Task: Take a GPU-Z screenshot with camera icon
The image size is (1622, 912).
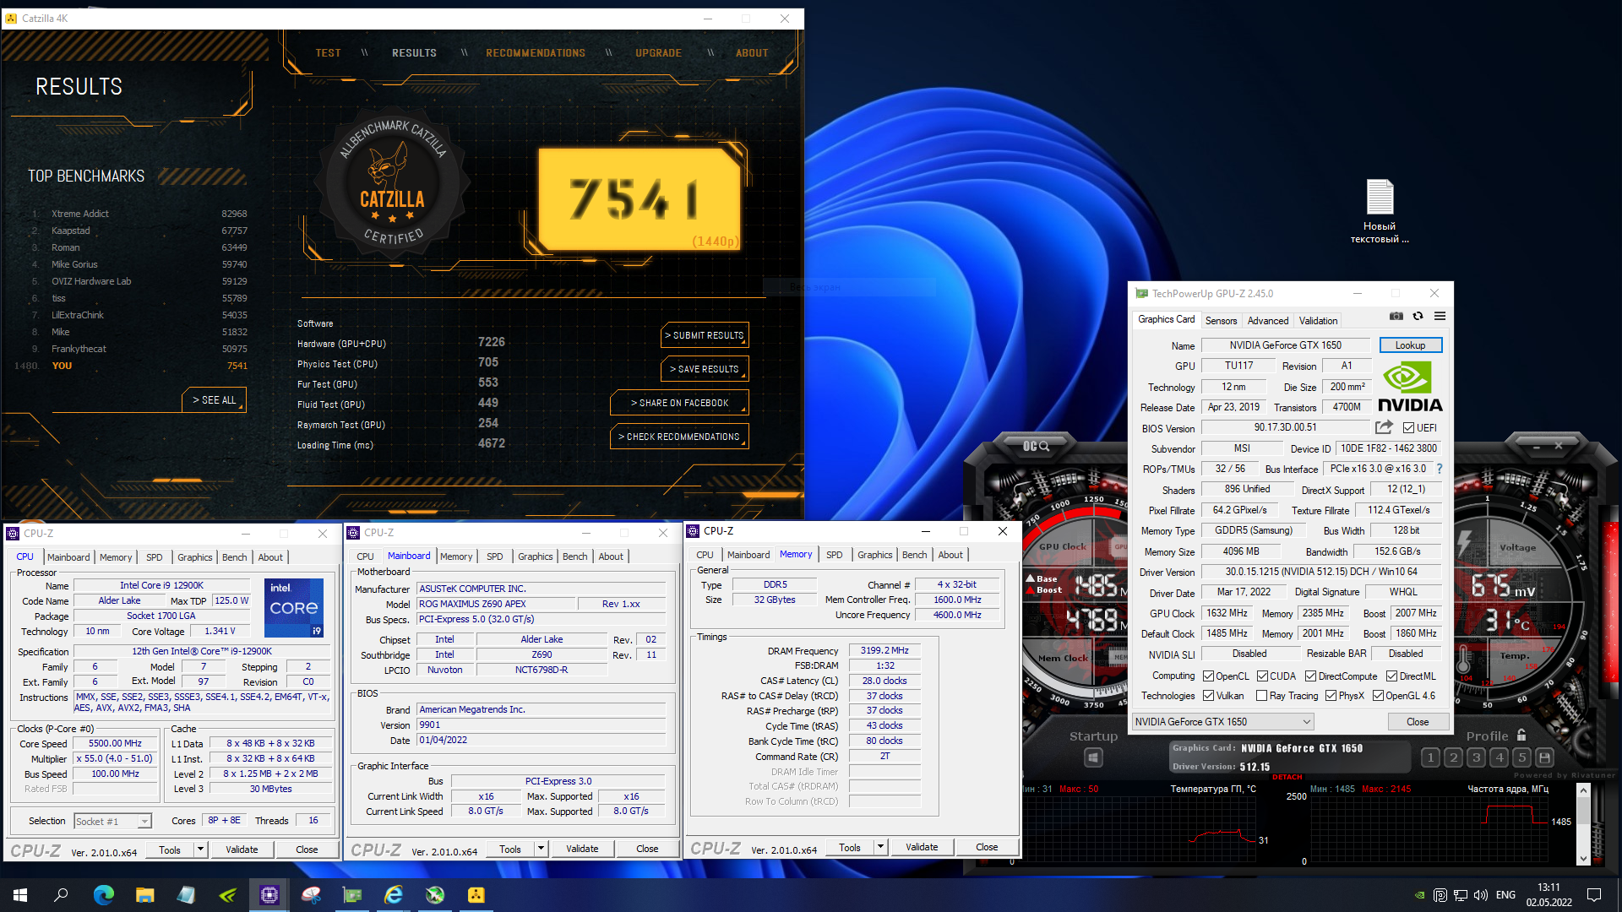Action: pos(1396,317)
